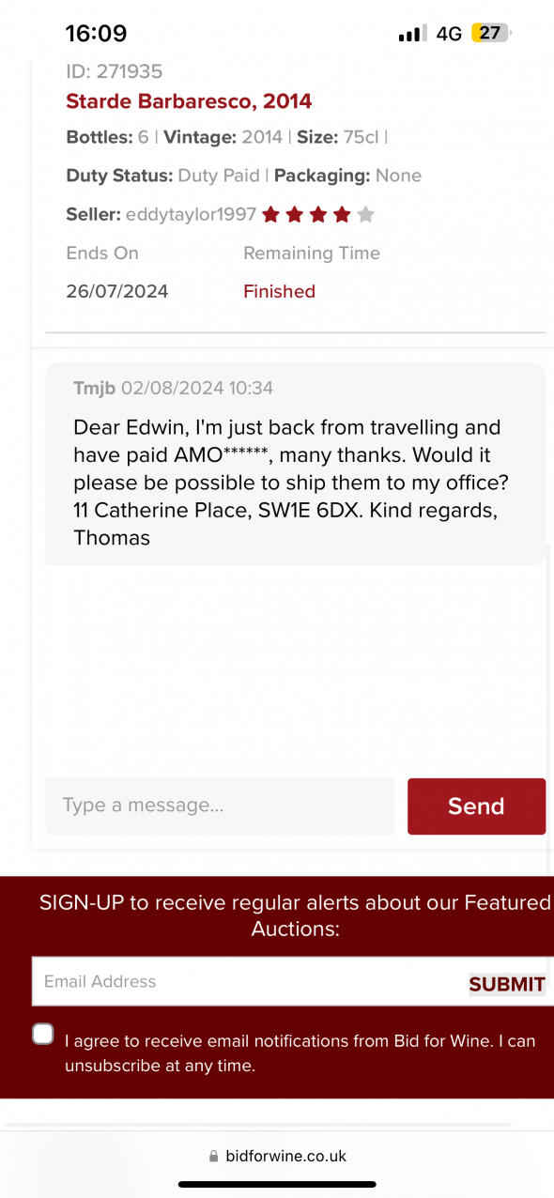Submit the email sign-up form

click(x=507, y=984)
